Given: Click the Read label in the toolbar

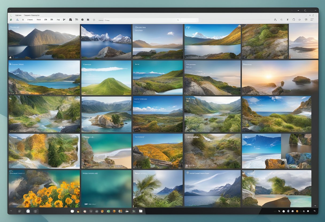Looking at the screenshot, I should [39, 19].
